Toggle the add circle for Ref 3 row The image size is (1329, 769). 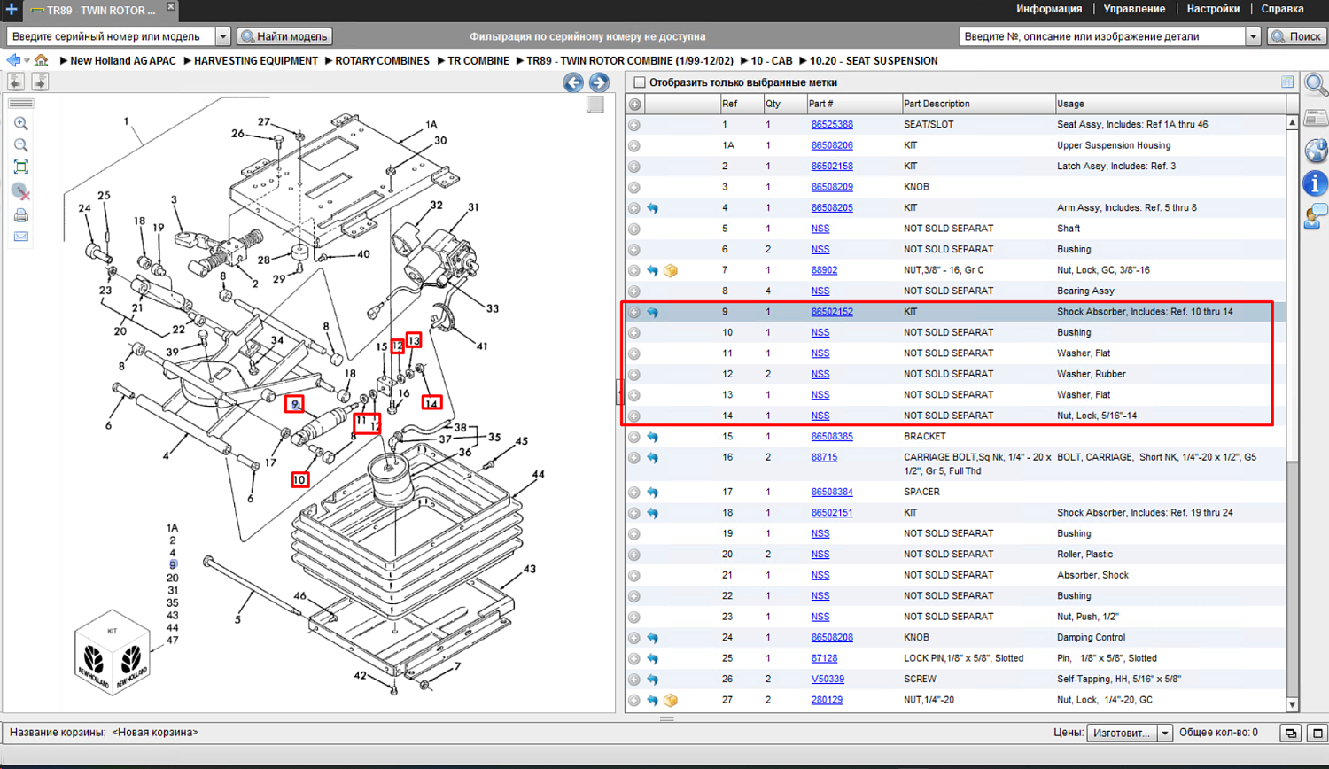pyautogui.click(x=634, y=188)
